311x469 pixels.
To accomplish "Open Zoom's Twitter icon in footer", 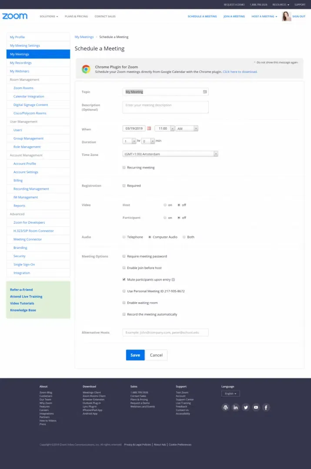I will 246,407.
